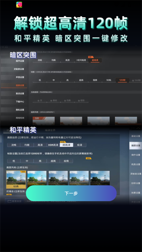Tap the 下一步 button
Screen dimensions: 142x252
(x=71, y=193)
